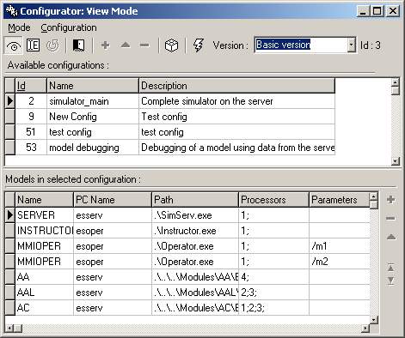Open the Version dropdown arrow
The height and width of the screenshot is (338, 405).
pos(352,45)
